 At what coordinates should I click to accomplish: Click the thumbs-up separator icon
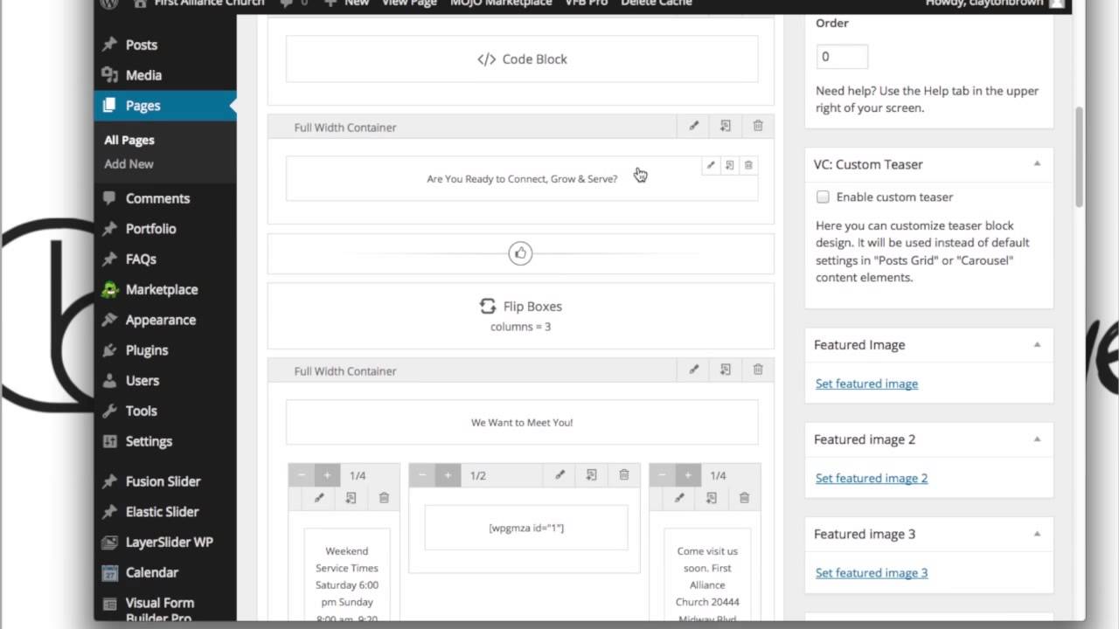520,253
